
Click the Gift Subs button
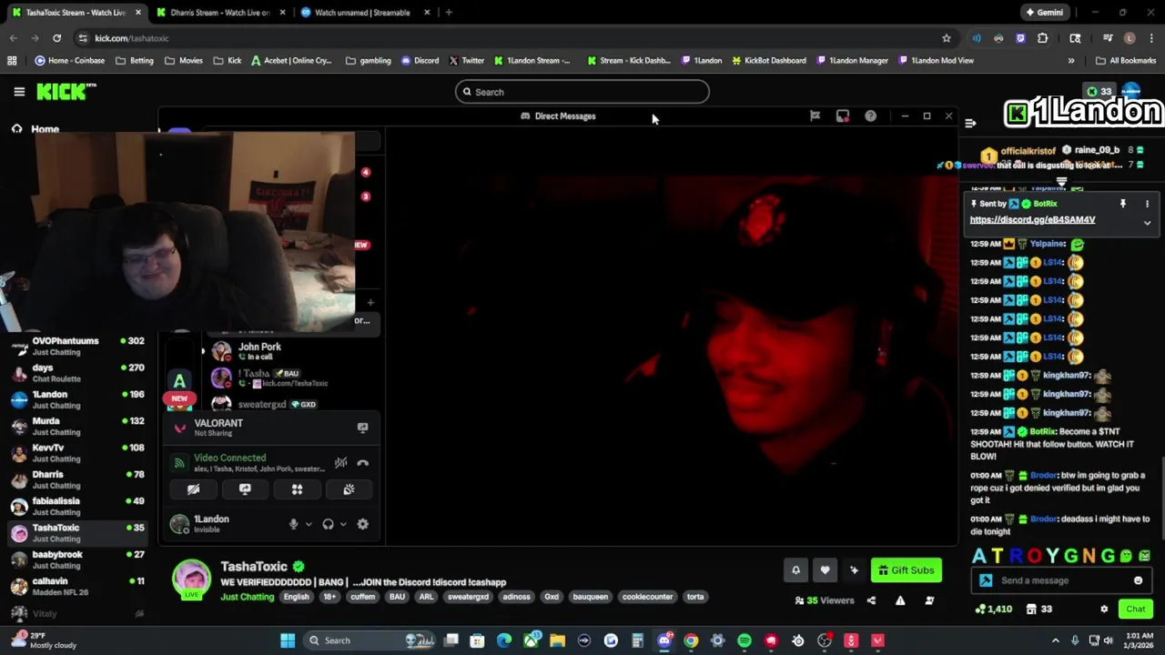[906, 570]
